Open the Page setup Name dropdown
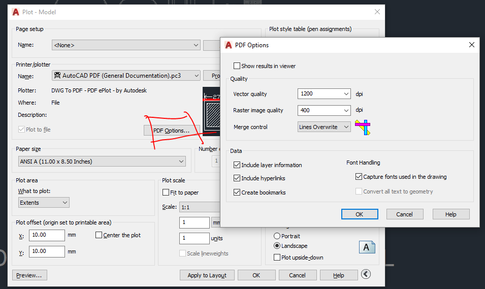This screenshot has height=289, width=485. point(126,45)
